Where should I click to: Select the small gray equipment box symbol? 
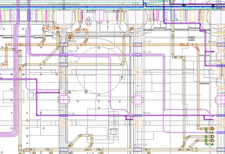(x=191, y=39)
